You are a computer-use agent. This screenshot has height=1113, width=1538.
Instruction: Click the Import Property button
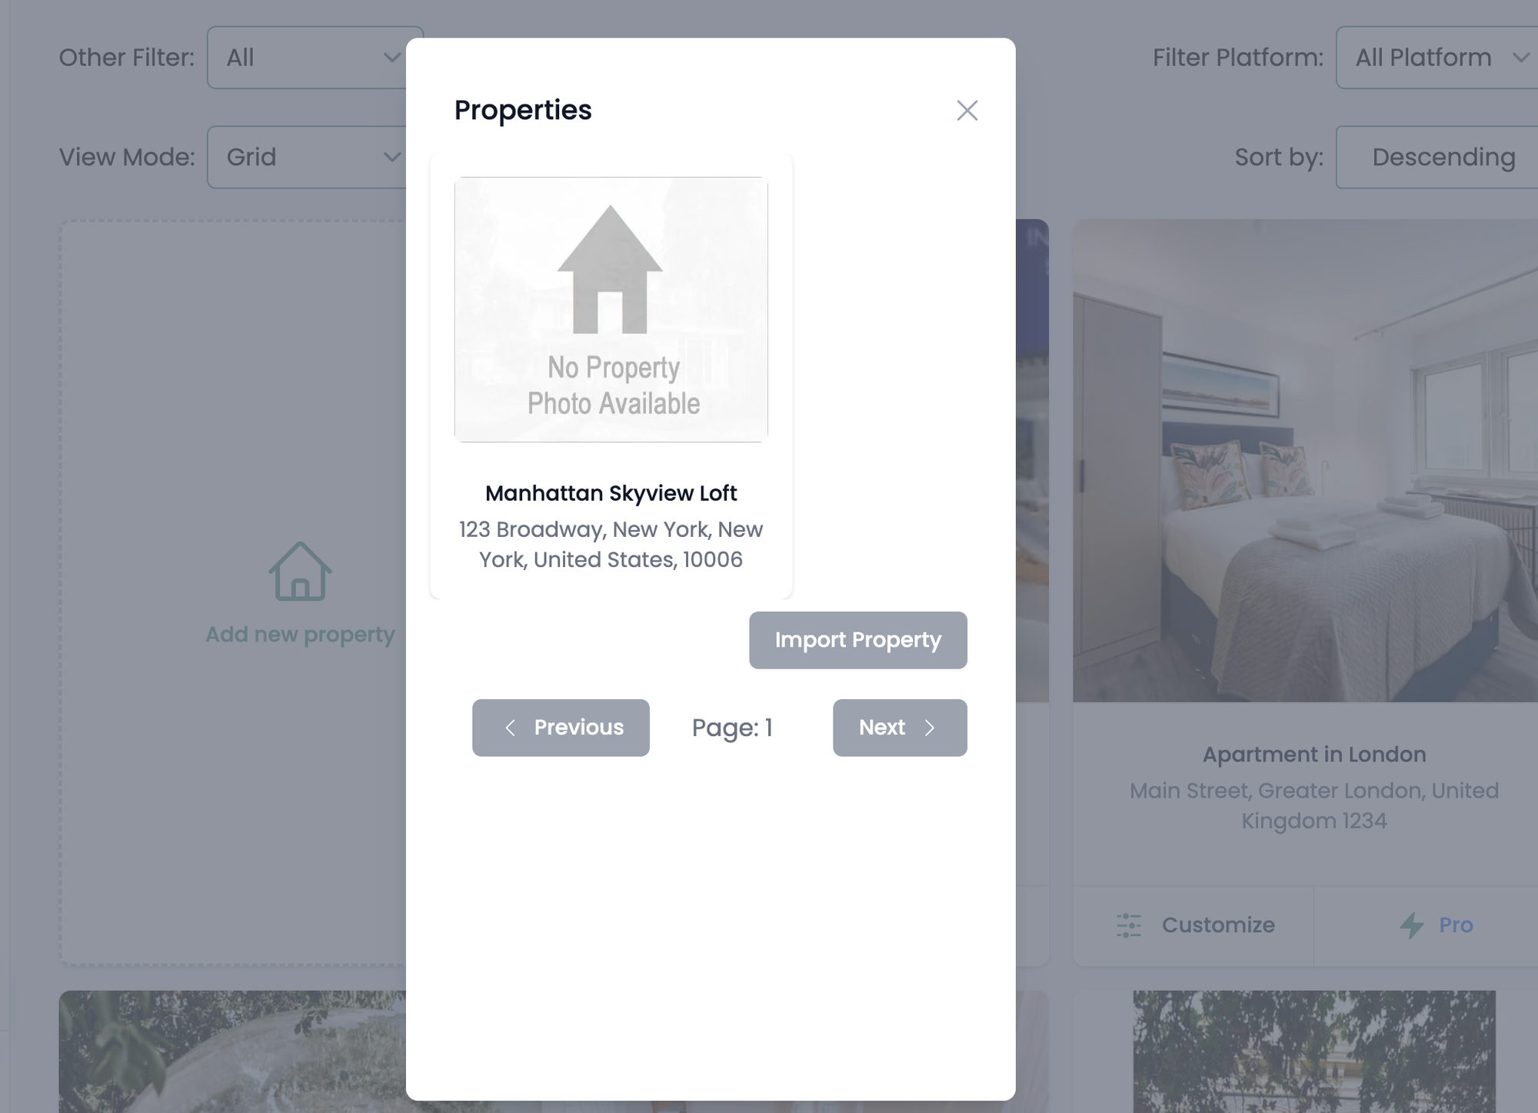(x=858, y=640)
